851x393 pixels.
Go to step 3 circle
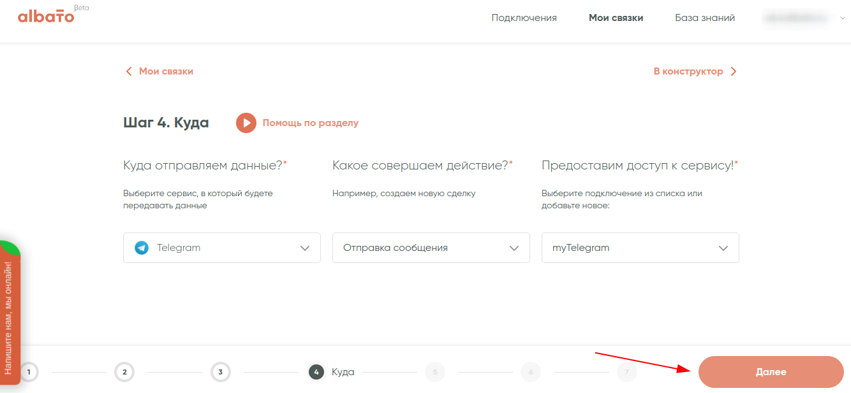(x=220, y=372)
